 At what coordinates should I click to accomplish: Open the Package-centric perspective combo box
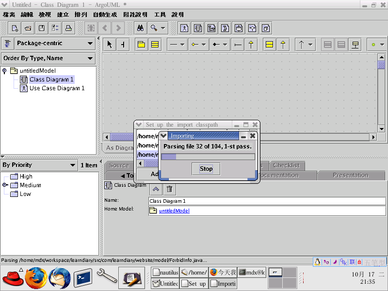55,44
